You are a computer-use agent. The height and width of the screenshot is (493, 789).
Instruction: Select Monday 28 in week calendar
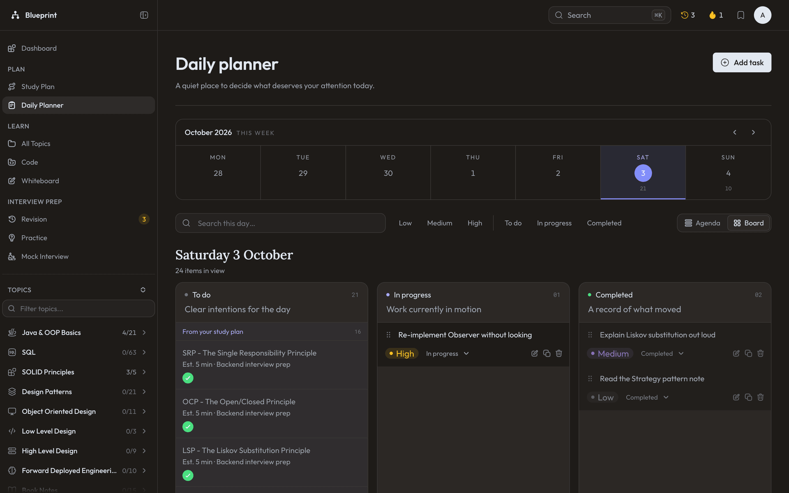pyautogui.click(x=218, y=173)
